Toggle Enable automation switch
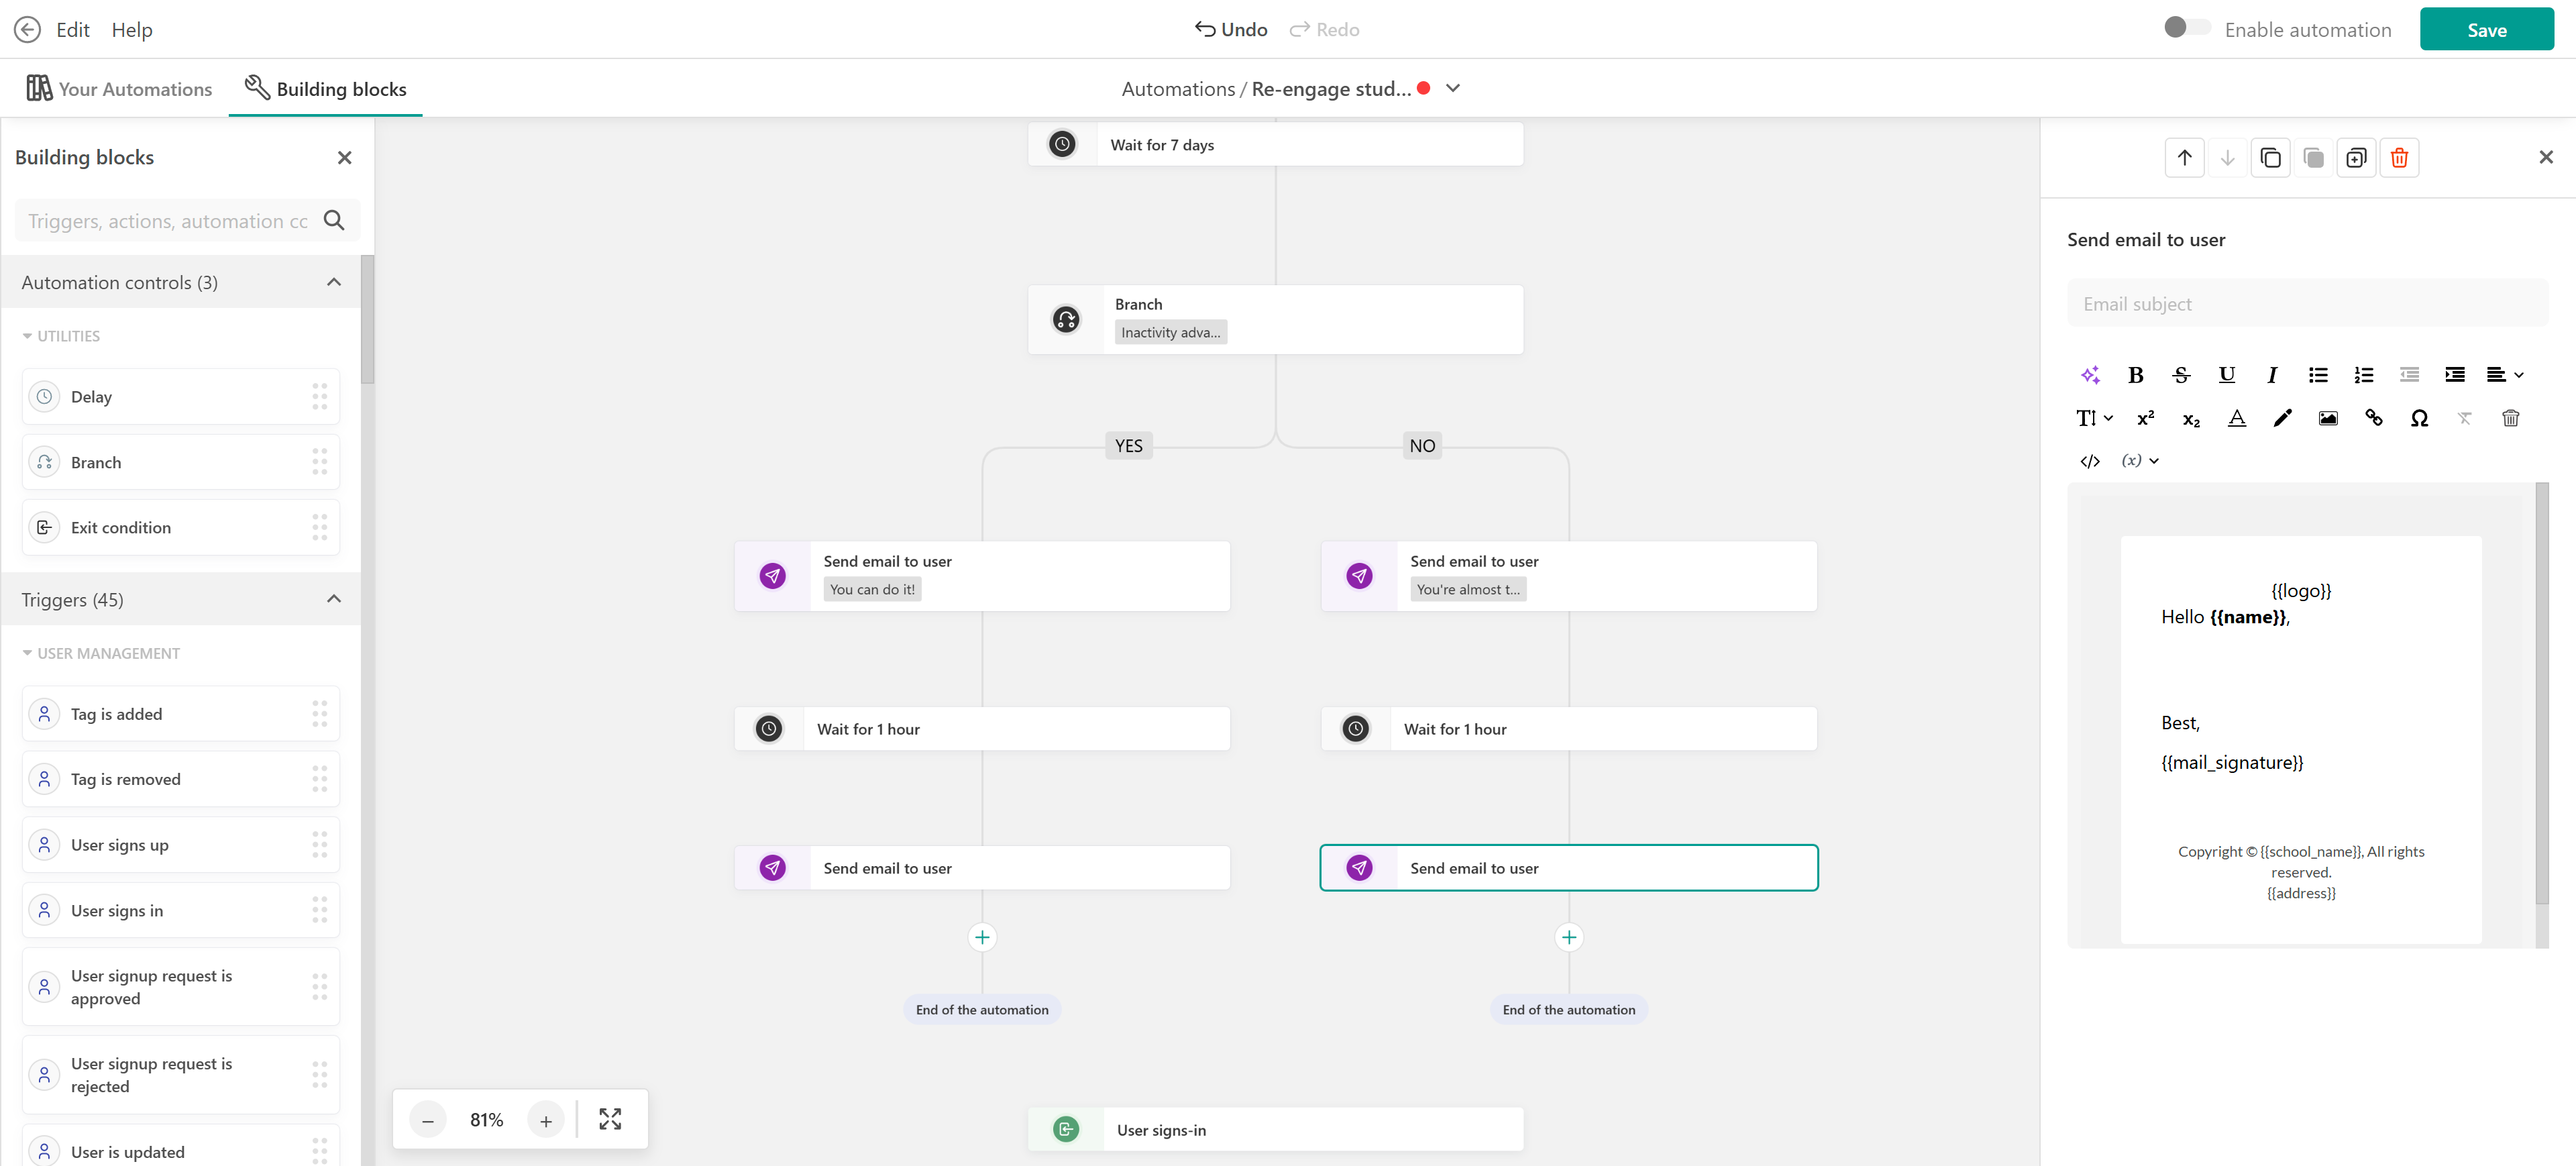 (2186, 28)
